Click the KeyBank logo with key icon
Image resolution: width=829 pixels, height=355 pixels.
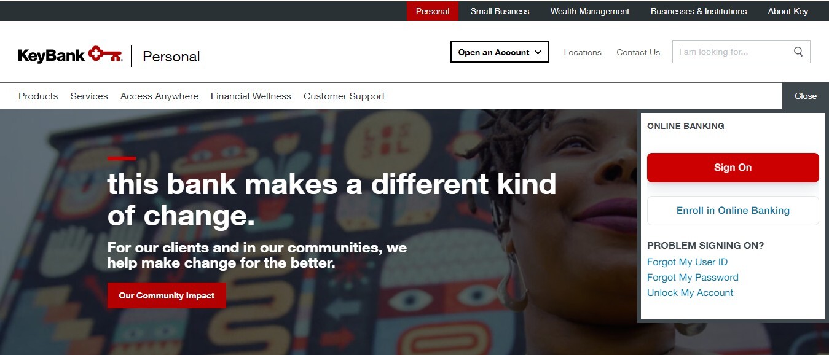pyautogui.click(x=70, y=55)
